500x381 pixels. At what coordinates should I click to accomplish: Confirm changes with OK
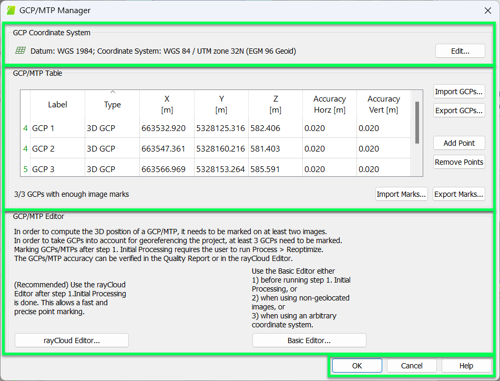tap(356, 365)
